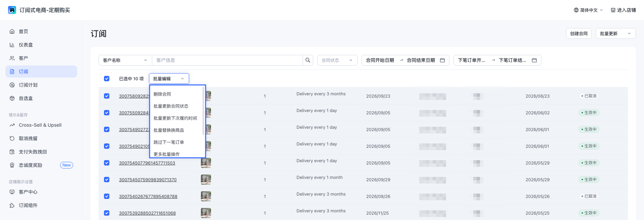Open the 取消挽留 undo icon
This screenshot has height=220, width=644.
point(12,138)
